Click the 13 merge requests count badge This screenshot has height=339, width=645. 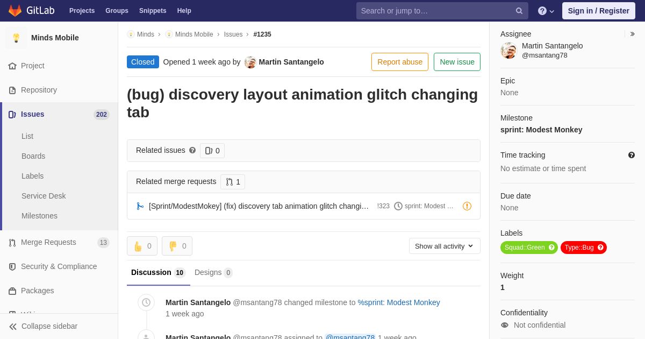pos(103,243)
